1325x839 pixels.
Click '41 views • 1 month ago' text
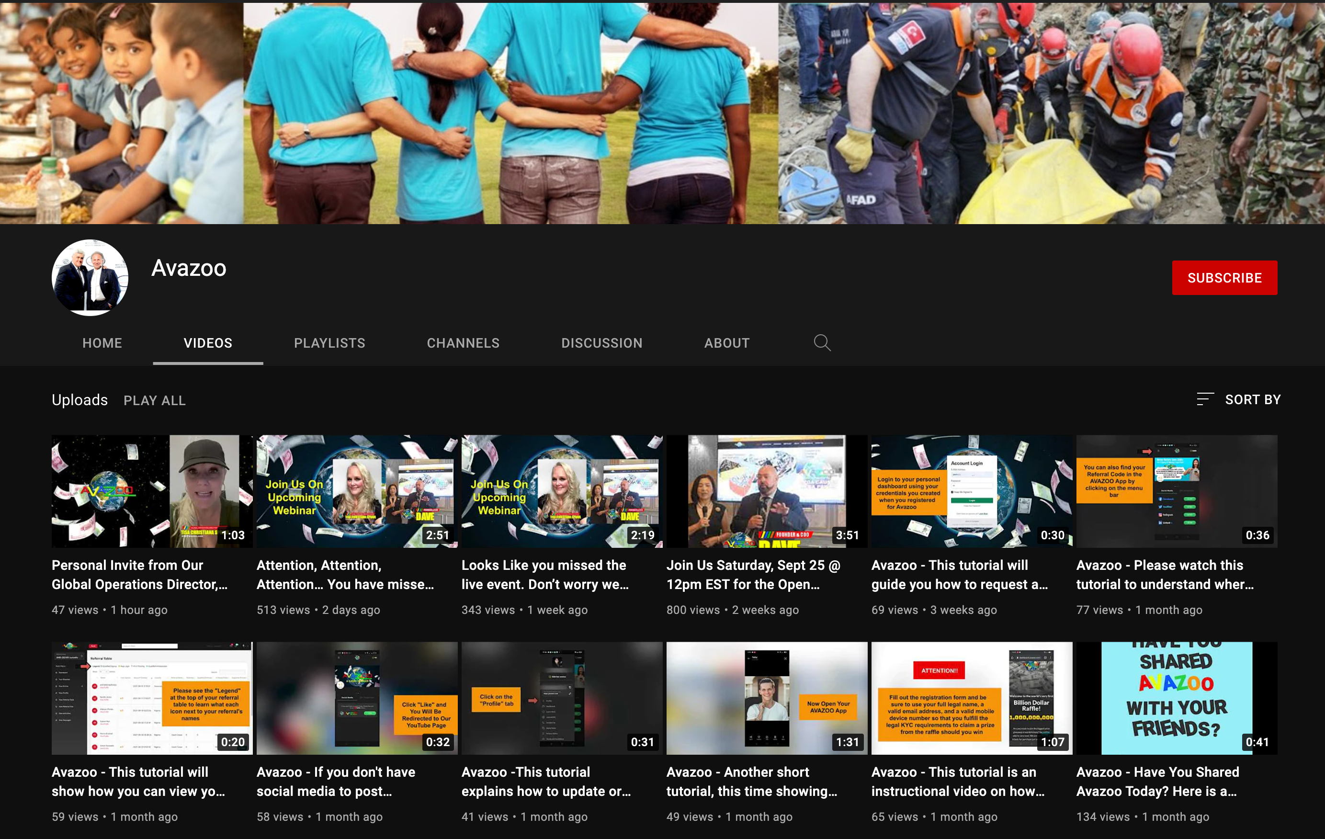524,816
